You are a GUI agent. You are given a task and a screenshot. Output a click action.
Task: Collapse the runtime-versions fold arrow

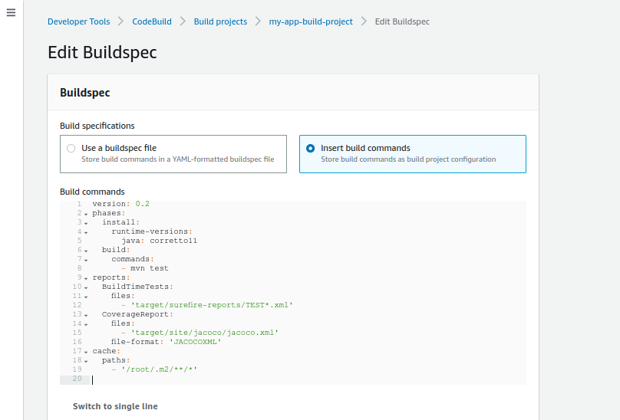tap(86, 232)
